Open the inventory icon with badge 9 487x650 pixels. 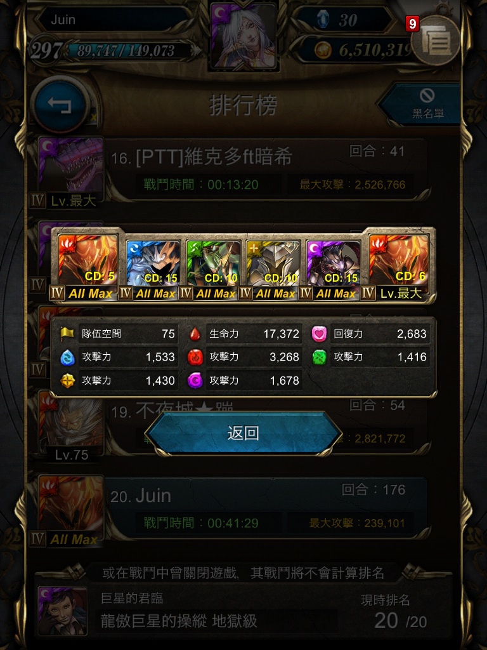click(435, 40)
